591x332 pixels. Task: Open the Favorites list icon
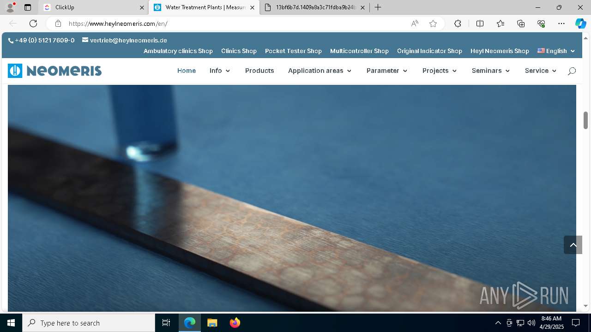pyautogui.click(x=501, y=24)
